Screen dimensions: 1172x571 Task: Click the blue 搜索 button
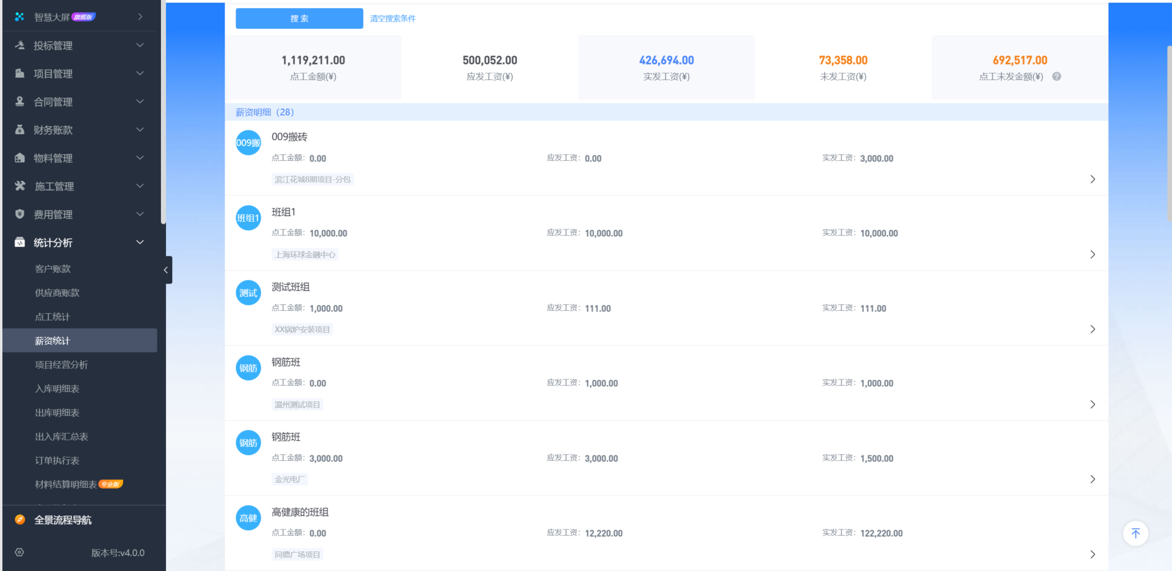(x=299, y=18)
